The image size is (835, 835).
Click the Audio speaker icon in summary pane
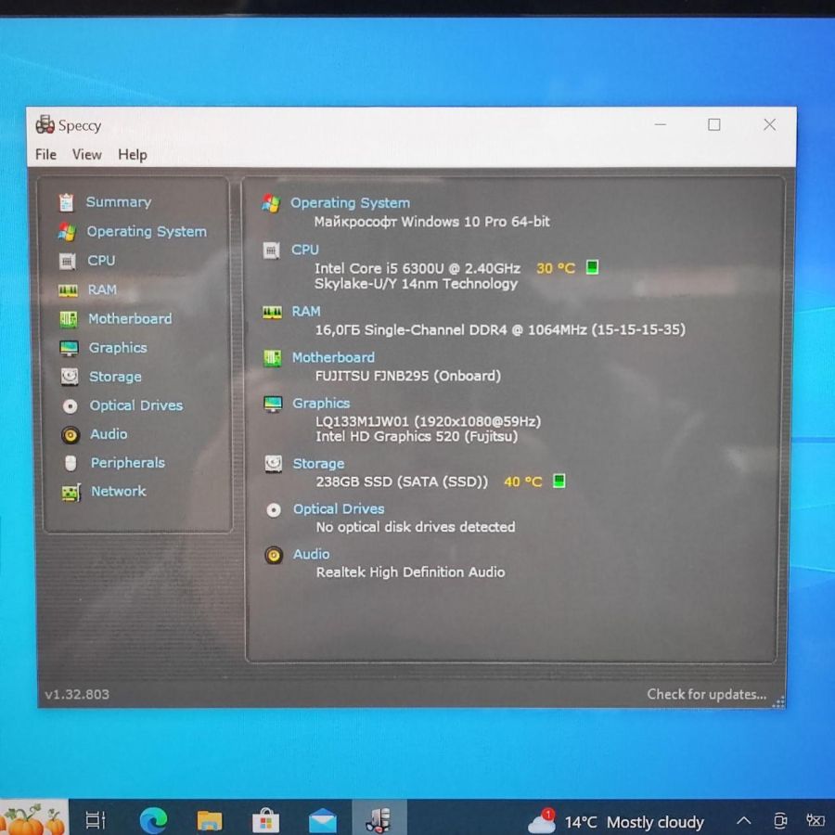(274, 556)
